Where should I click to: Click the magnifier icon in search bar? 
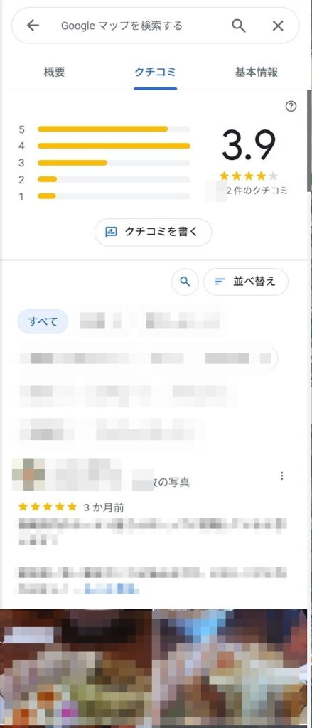239,26
